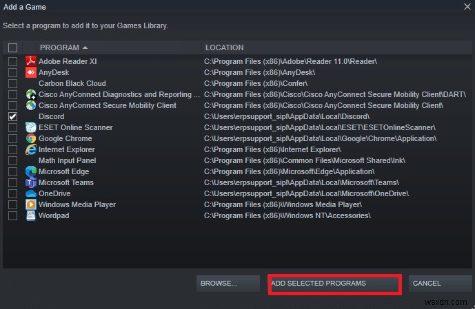The image size is (475, 309).
Task: Click the Math Input Panel Ink path
Action: (305, 160)
